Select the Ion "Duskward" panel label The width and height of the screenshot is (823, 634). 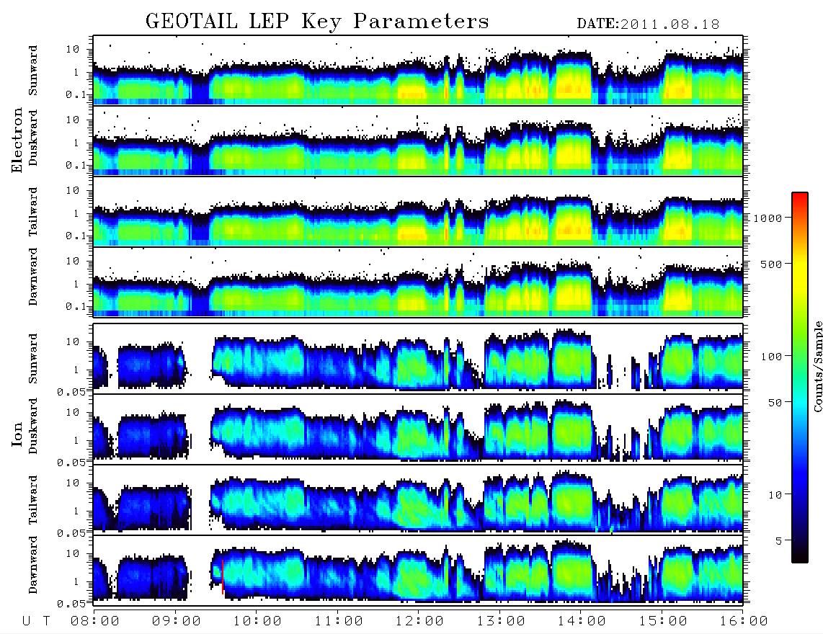33,426
